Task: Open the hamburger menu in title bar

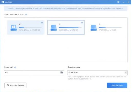Action: click(118, 2)
